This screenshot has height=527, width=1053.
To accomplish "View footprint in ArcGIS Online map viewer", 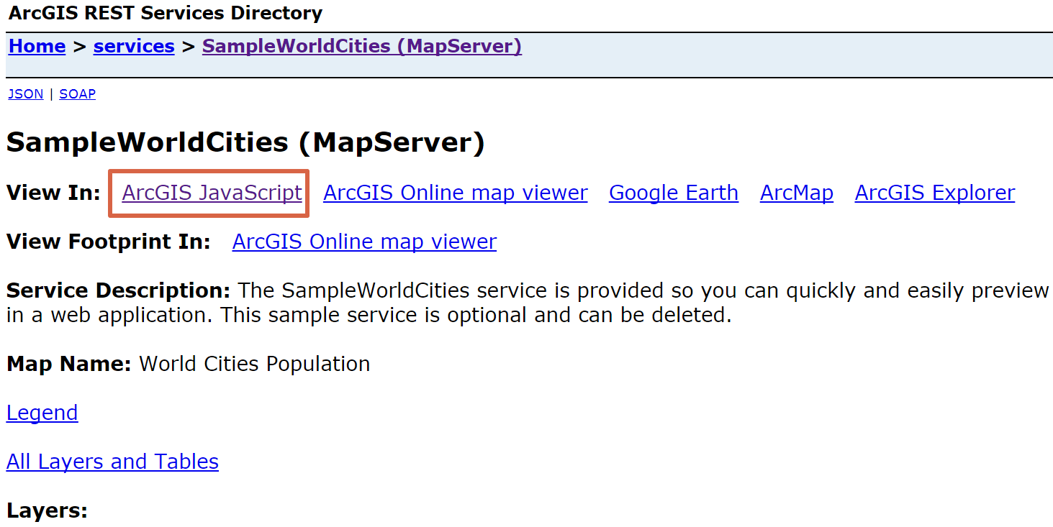I will tap(365, 242).
